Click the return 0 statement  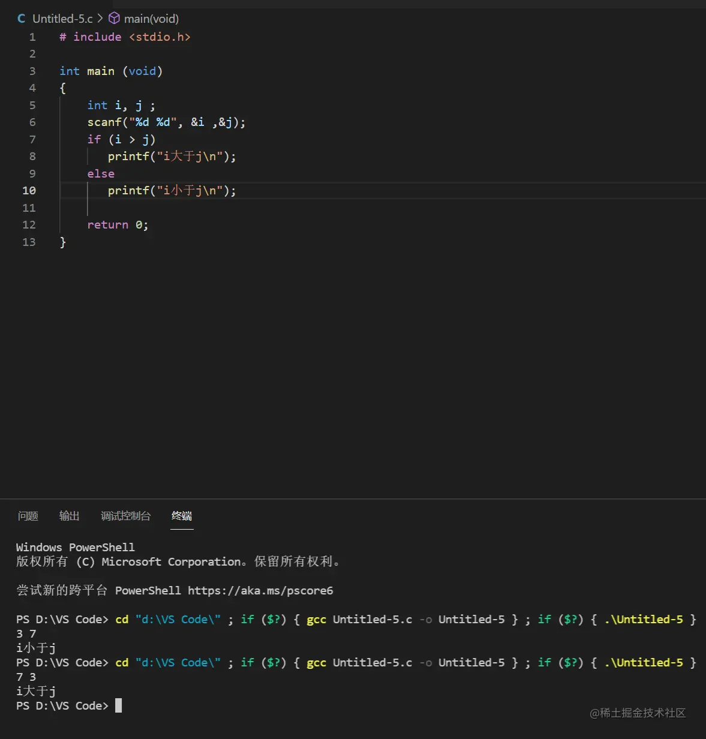[x=117, y=224]
